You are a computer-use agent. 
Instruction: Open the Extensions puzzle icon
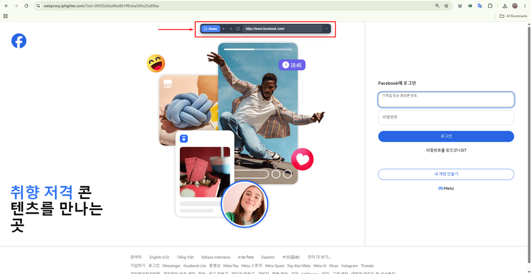(490, 6)
